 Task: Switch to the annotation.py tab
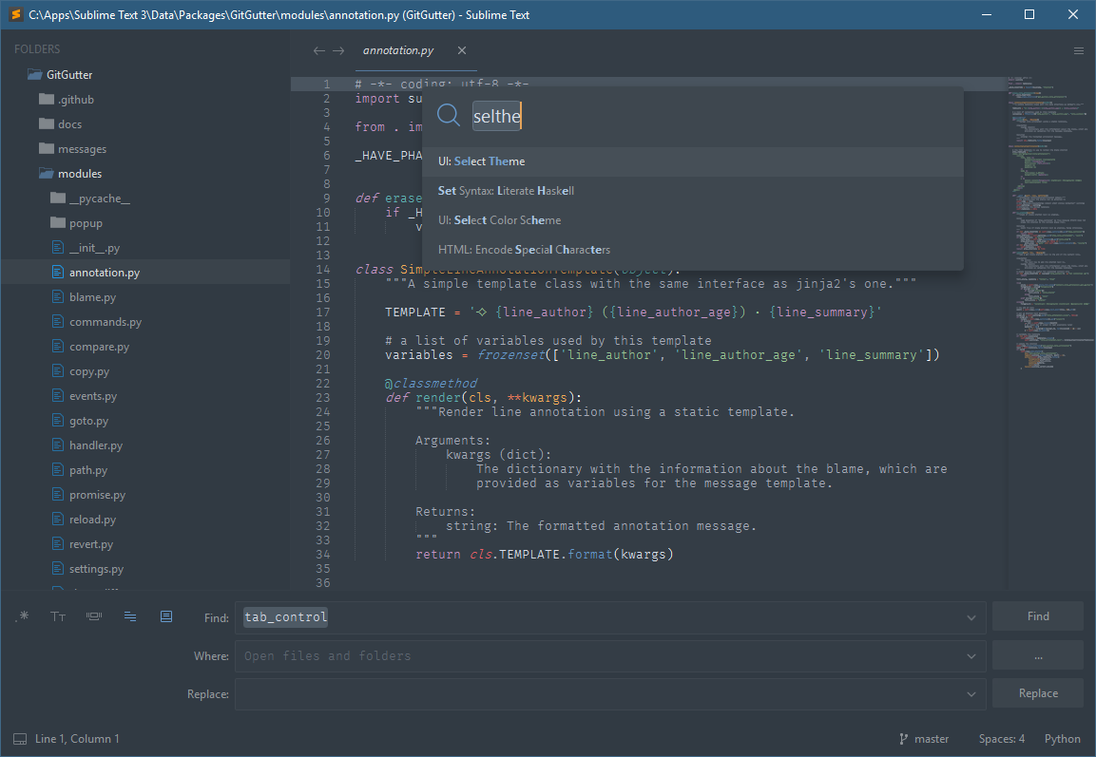[397, 50]
